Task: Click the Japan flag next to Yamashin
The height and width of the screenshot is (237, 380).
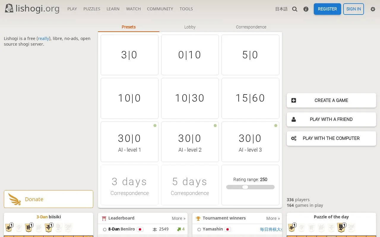Action: click(228, 229)
